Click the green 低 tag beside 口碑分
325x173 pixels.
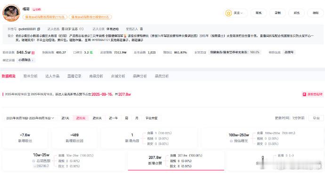[x=91, y=52]
